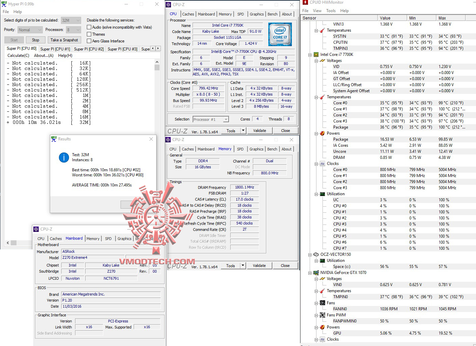
Task: Open the Help menu in Hyper PI
Action: (18, 12)
